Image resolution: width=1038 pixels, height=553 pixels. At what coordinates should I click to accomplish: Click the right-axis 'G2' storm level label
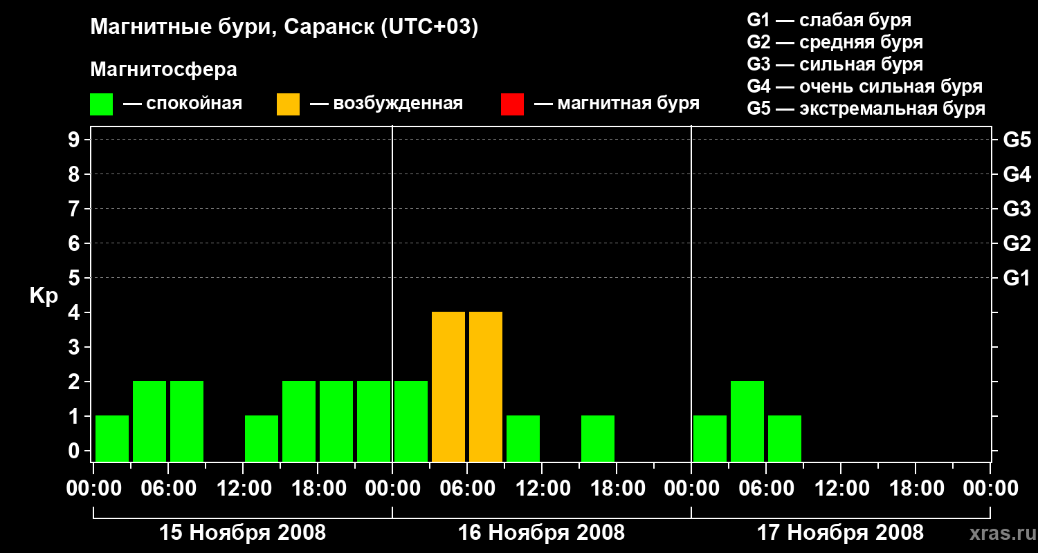[x=1017, y=243]
